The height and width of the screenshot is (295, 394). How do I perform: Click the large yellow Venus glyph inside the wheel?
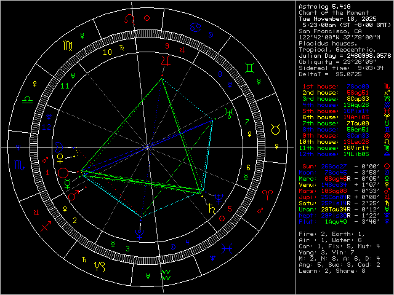[x=60, y=159]
